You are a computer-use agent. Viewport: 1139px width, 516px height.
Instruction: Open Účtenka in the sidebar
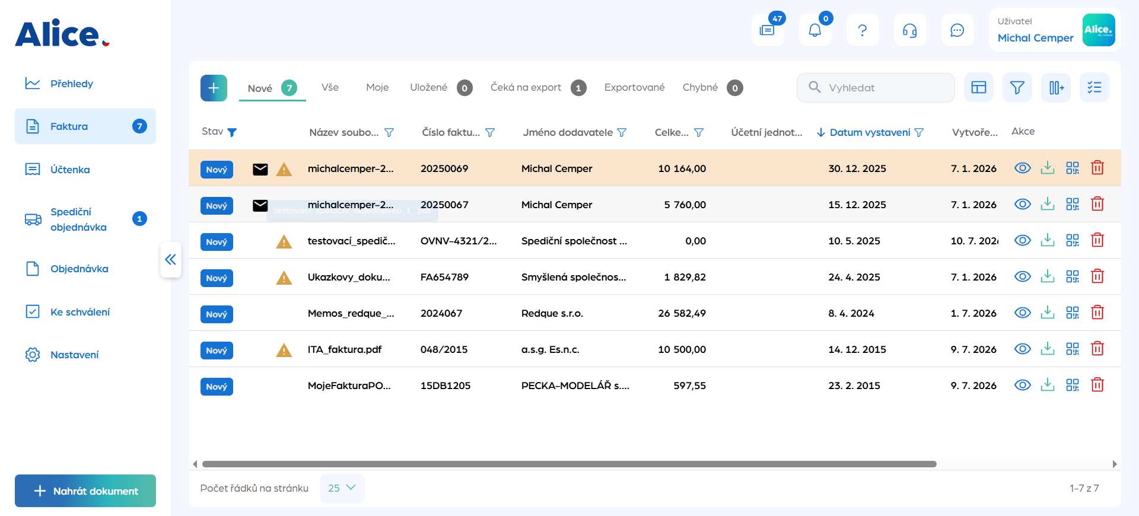point(85,170)
